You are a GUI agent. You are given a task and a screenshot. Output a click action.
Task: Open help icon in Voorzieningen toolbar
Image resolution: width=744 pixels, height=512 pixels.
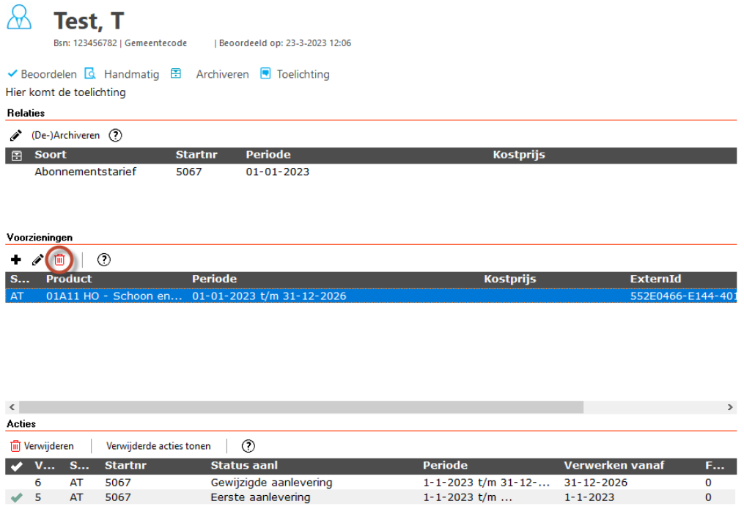(x=104, y=260)
